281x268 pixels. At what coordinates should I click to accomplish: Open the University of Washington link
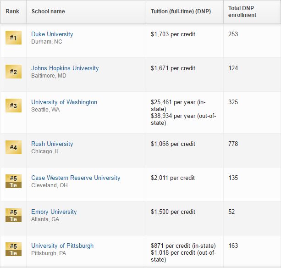pyautogui.click(x=64, y=102)
